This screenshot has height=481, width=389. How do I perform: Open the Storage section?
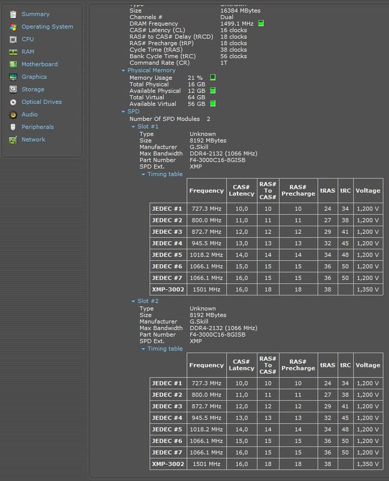click(x=33, y=89)
